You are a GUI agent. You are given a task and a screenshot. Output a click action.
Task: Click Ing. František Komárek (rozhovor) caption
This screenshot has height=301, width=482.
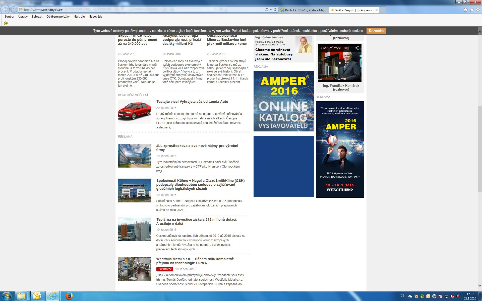(x=341, y=88)
